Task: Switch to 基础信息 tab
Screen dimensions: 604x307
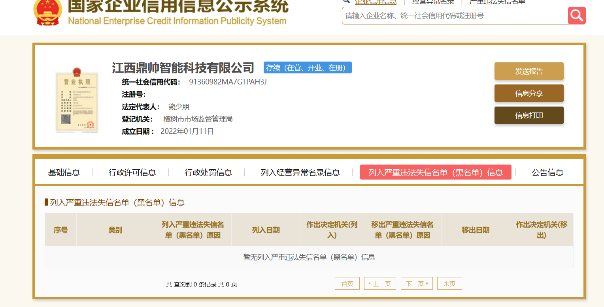Action: 64,172
